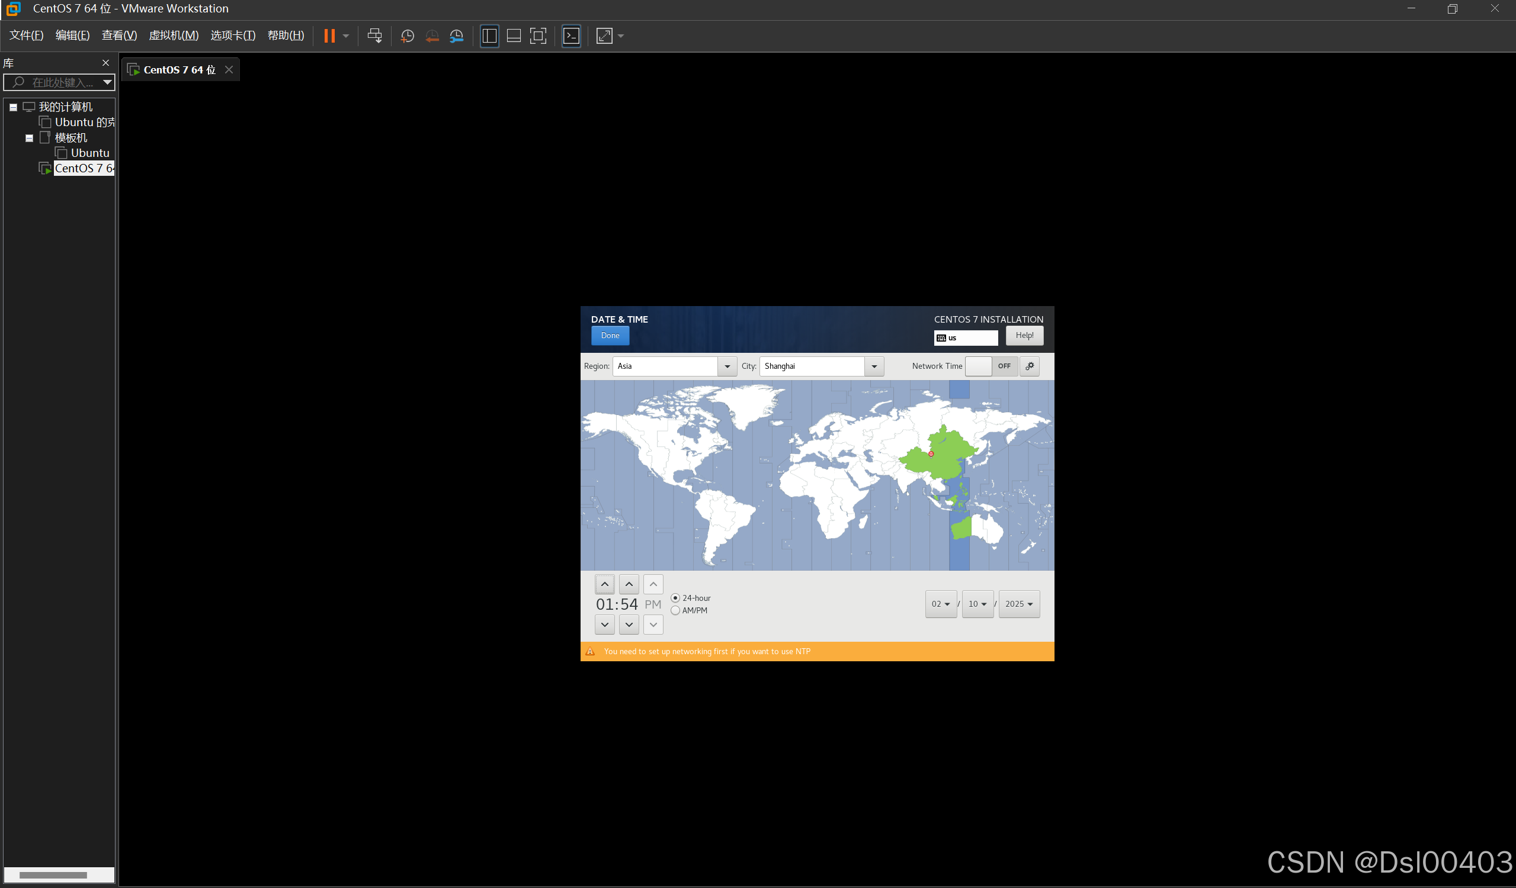Viewport: 1516px width, 888px height.
Task: Open the power options dropdown arrow
Action: 346,36
